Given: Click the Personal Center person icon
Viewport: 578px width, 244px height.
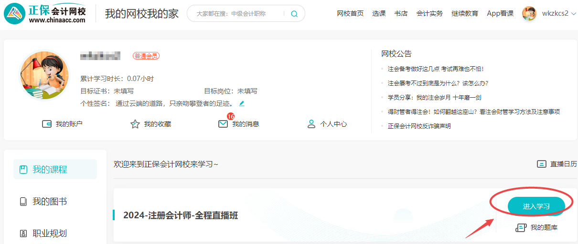Looking at the screenshot, I should click(311, 124).
